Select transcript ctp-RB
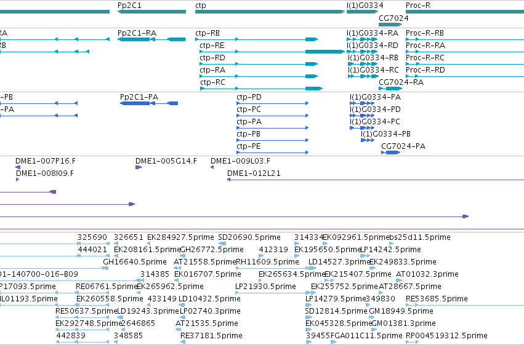The width and height of the screenshot is (524, 345). pos(257,39)
